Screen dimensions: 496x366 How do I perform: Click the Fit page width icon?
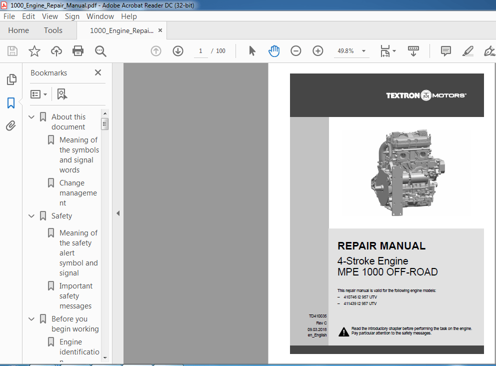tap(385, 51)
